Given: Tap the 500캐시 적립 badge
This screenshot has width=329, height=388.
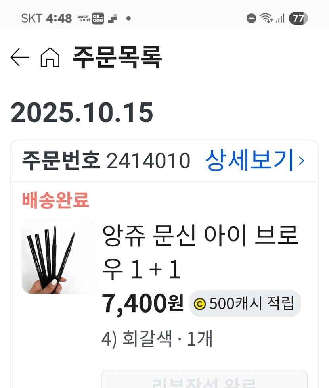Looking at the screenshot, I should 245,303.
